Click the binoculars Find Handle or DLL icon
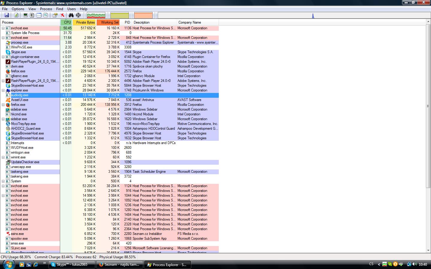Image resolution: width=431 pixels, height=269 pixels. click(71, 15)
